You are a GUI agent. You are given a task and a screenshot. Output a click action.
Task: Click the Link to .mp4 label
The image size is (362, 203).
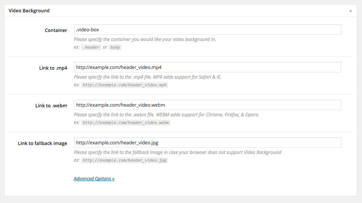click(53, 68)
